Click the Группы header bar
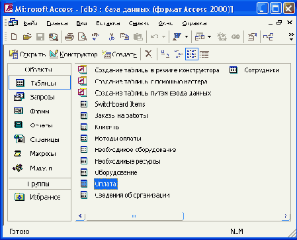 40,184
